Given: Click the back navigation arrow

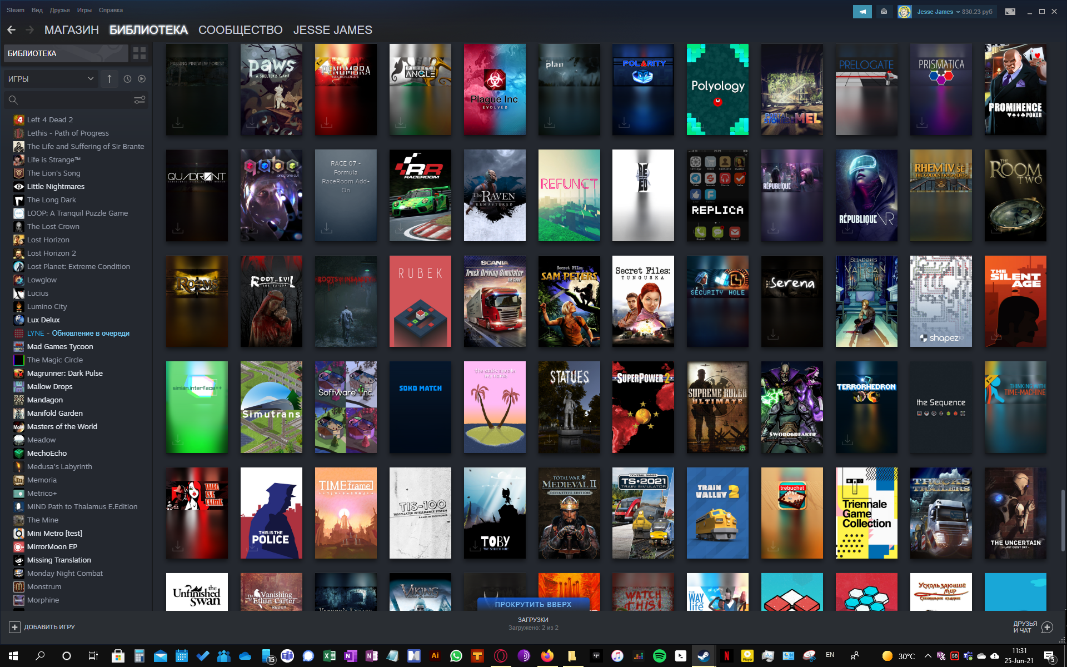Looking at the screenshot, I should point(12,30).
